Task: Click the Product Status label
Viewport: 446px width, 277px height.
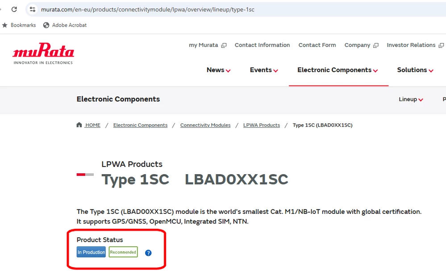Action: (100, 240)
